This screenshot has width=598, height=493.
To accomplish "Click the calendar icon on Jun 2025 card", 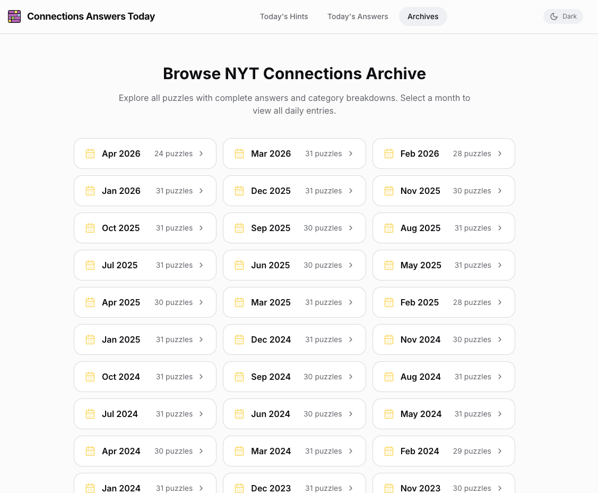I will (x=239, y=265).
